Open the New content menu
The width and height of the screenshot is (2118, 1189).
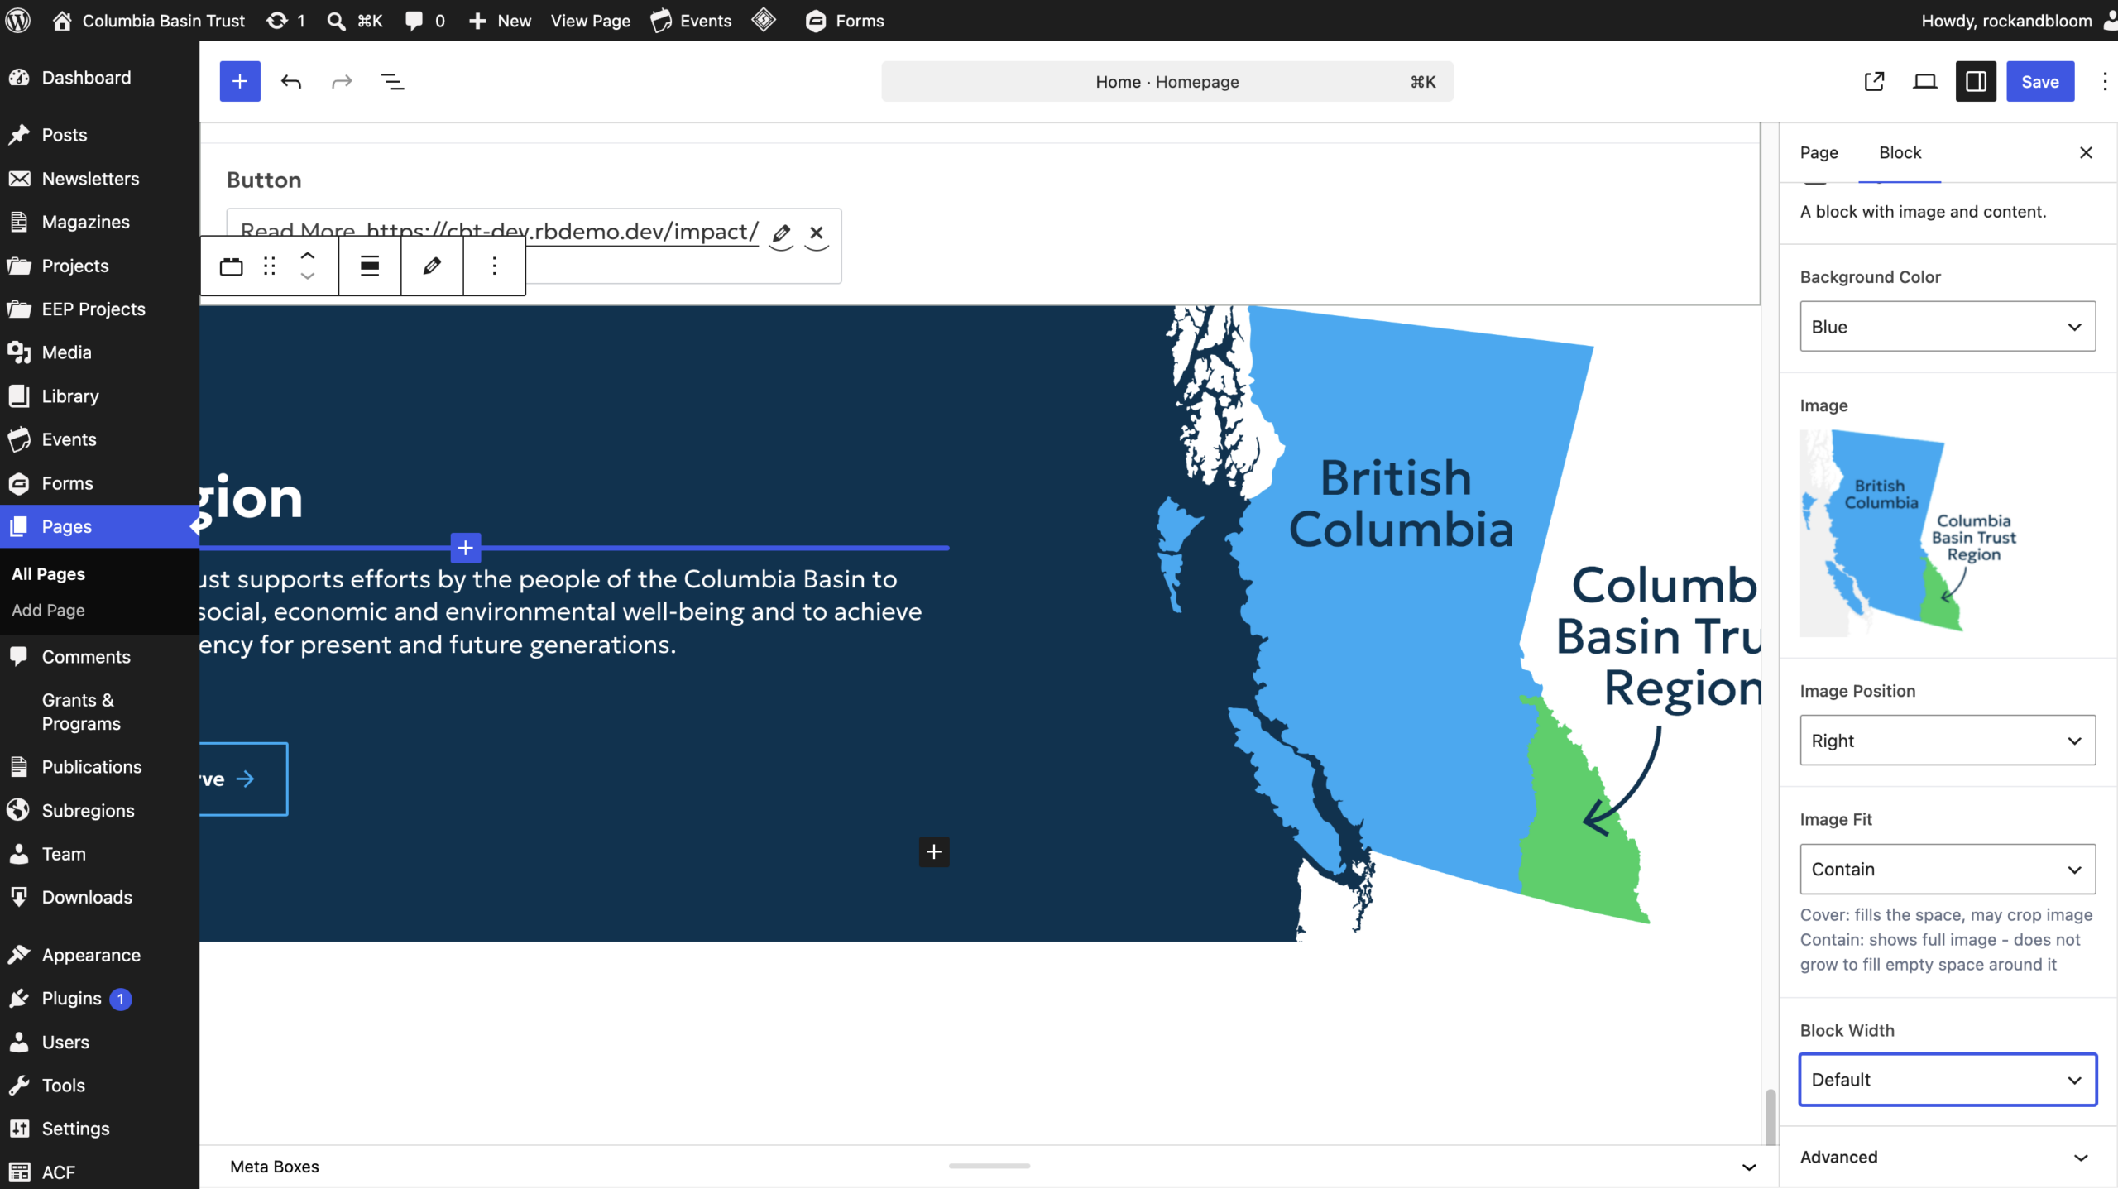coord(501,21)
